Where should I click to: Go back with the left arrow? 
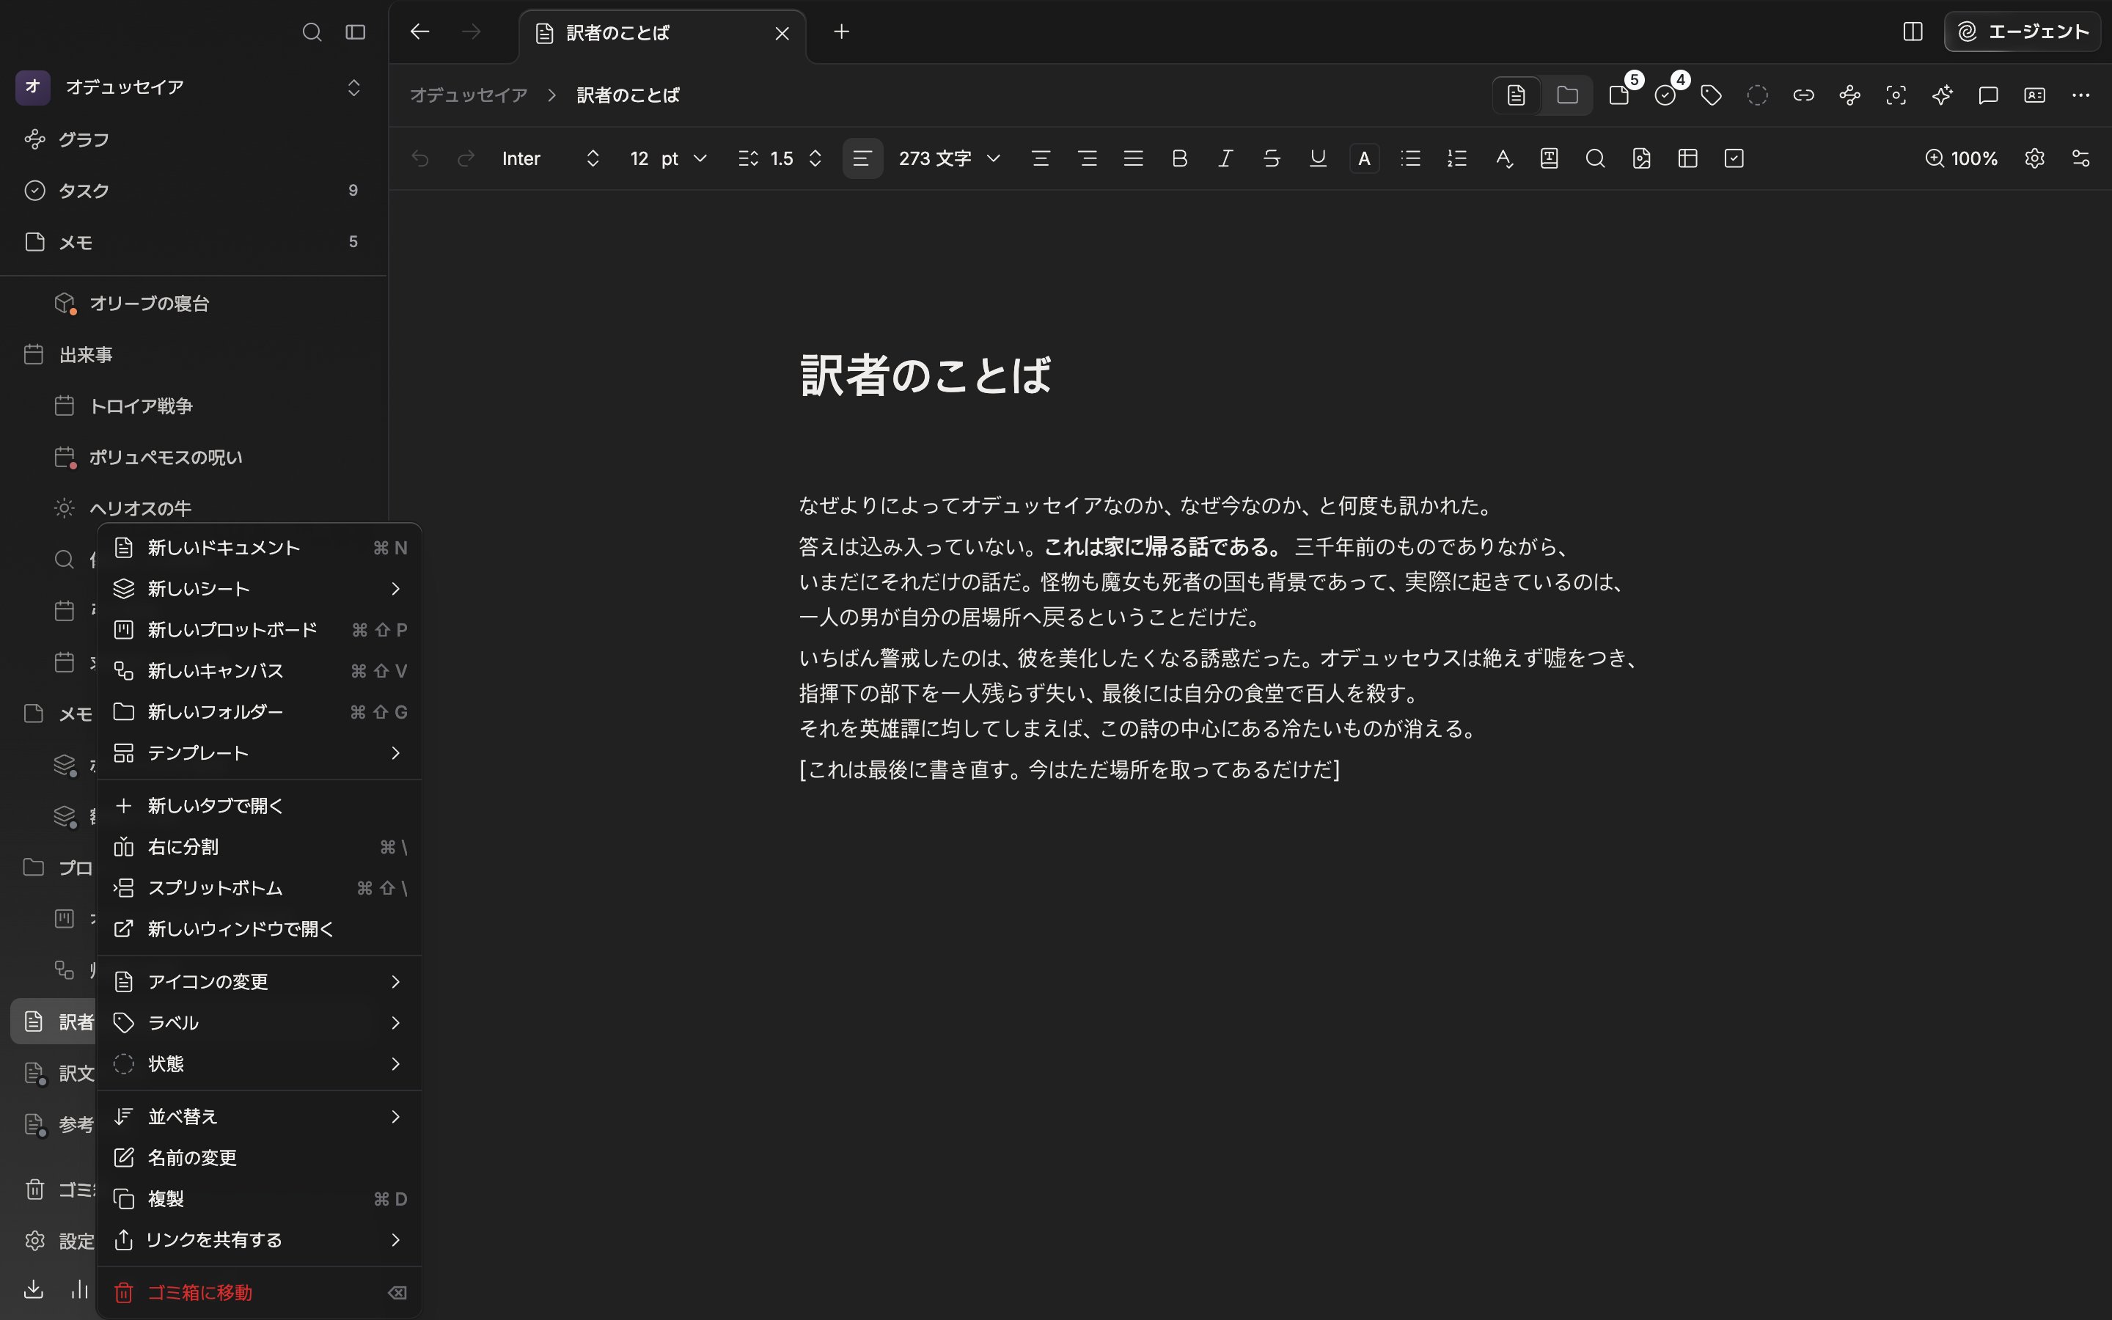click(x=419, y=32)
